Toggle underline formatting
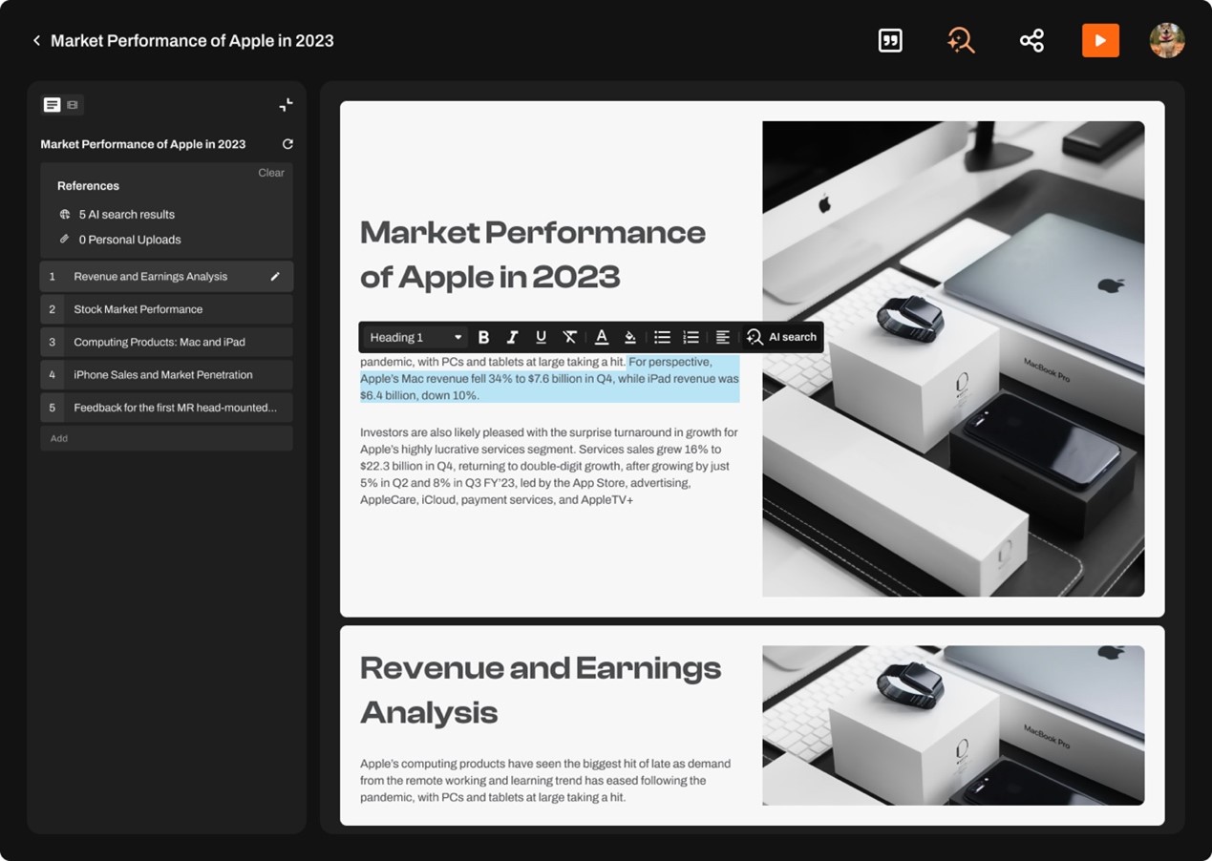This screenshot has width=1212, height=861. click(541, 337)
